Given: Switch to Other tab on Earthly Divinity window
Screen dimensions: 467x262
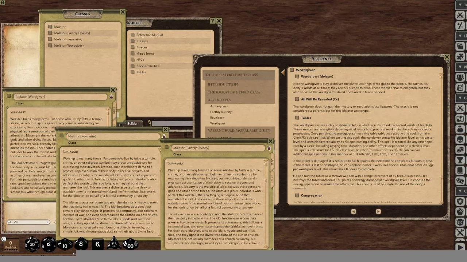Looking at the screenshot, I should [272, 179].
